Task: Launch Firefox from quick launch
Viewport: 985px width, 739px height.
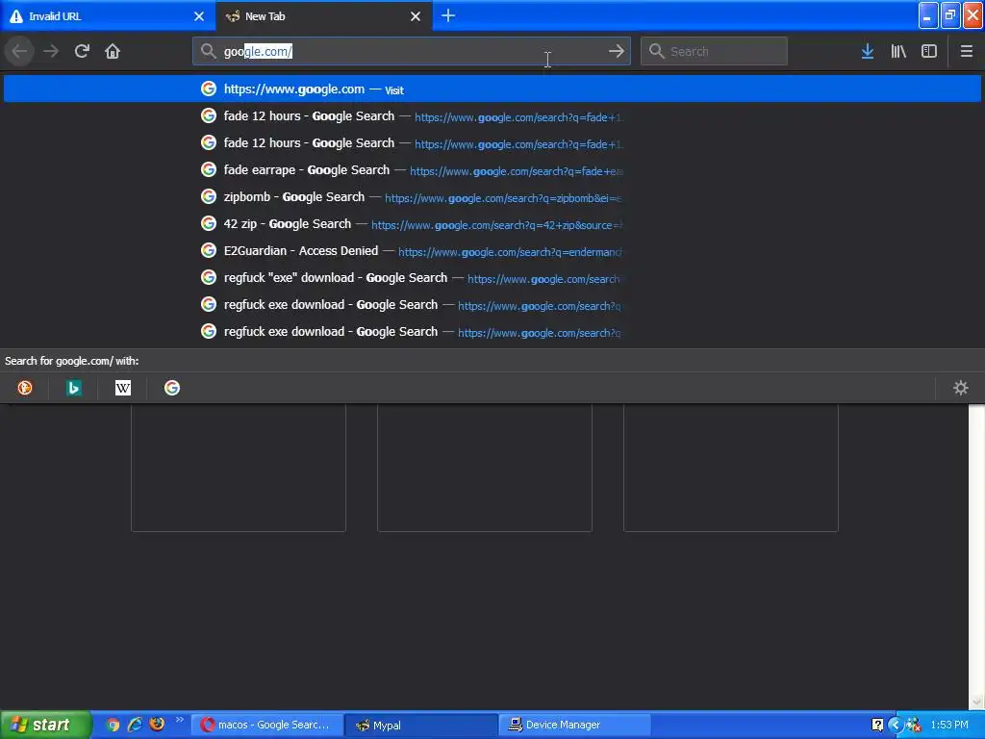Action: tap(157, 725)
